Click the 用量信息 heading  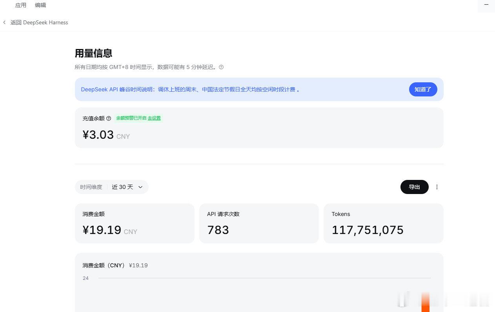tap(94, 53)
